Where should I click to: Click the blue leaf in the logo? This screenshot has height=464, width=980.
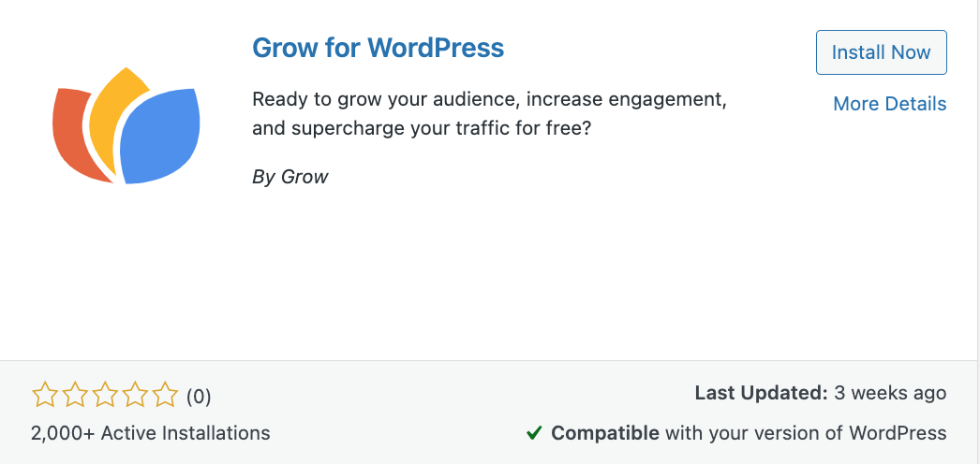160,136
